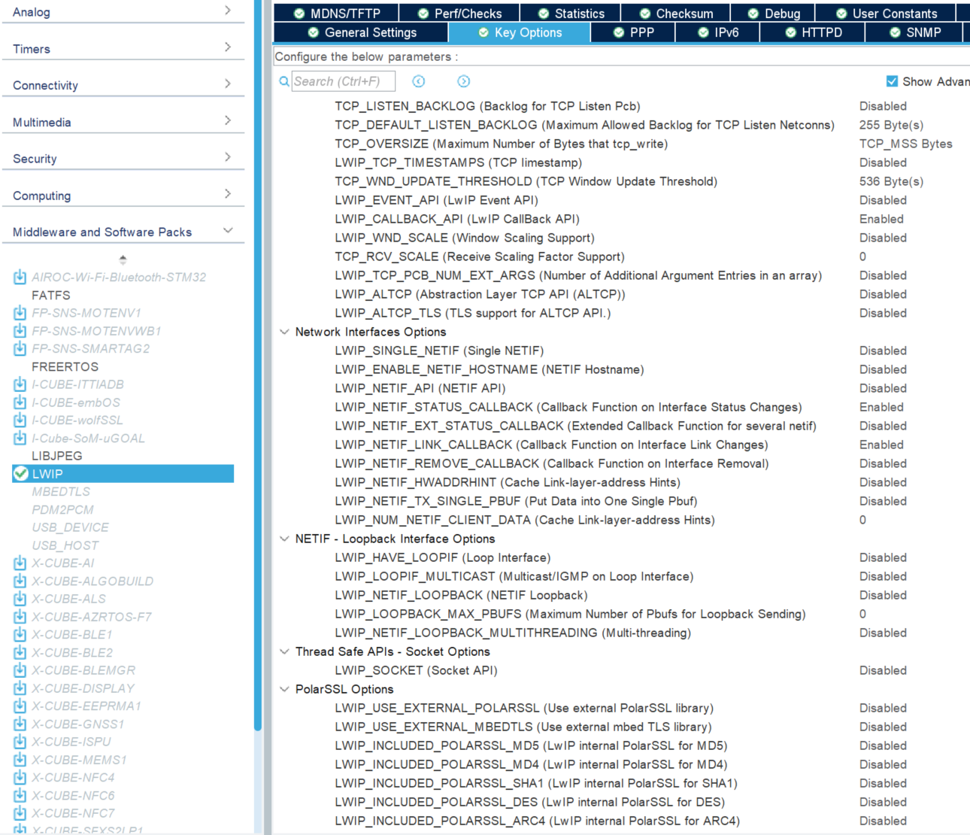Click the download icon next to I-CUBE-wolfSSL
The height and width of the screenshot is (835, 970).
[x=19, y=421]
